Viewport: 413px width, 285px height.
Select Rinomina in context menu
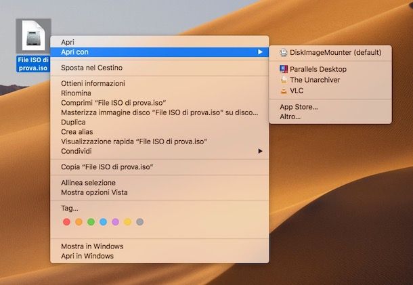(x=160, y=93)
